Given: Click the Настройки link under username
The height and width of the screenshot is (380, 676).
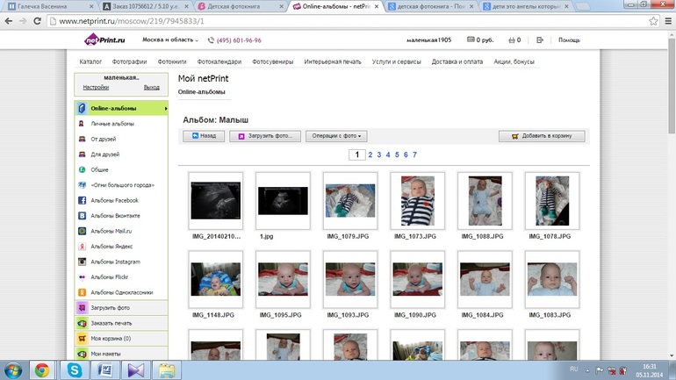Looking at the screenshot, I should coord(96,88).
